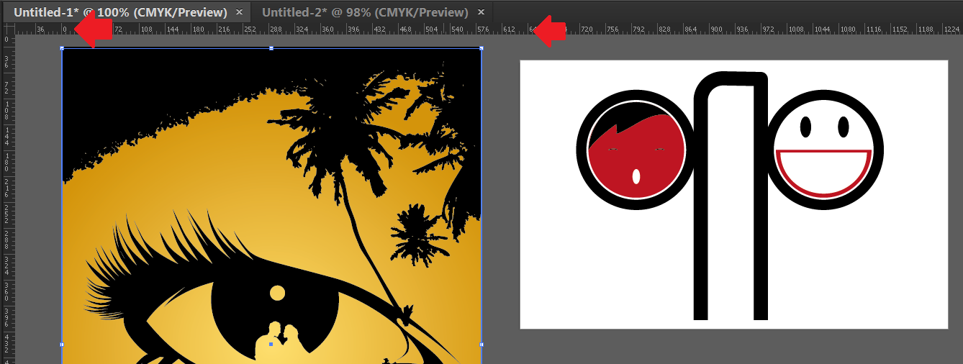Click the top-center selection handle of the eye artwork
This screenshot has height=364, width=963.
(271, 48)
